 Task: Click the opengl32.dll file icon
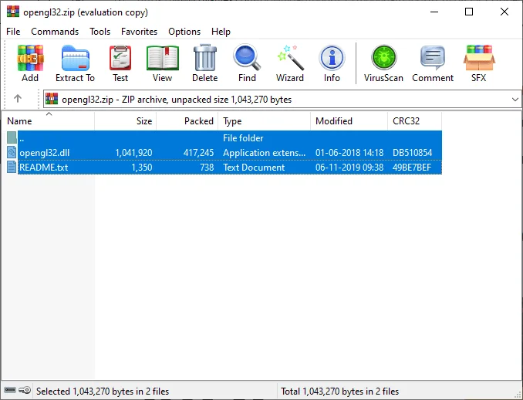coord(12,153)
